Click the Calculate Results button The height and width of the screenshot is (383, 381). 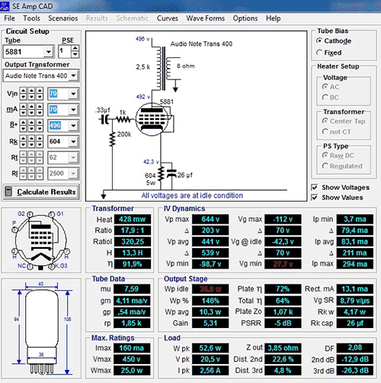[41, 191]
